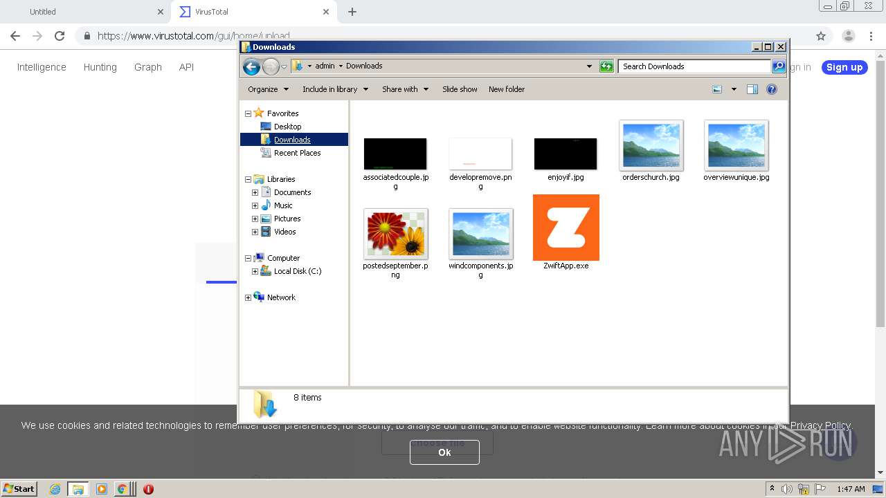Click Explorer forward navigation arrow
The image size is (886, 498).
pyautogui.click(x=271, y=66)
